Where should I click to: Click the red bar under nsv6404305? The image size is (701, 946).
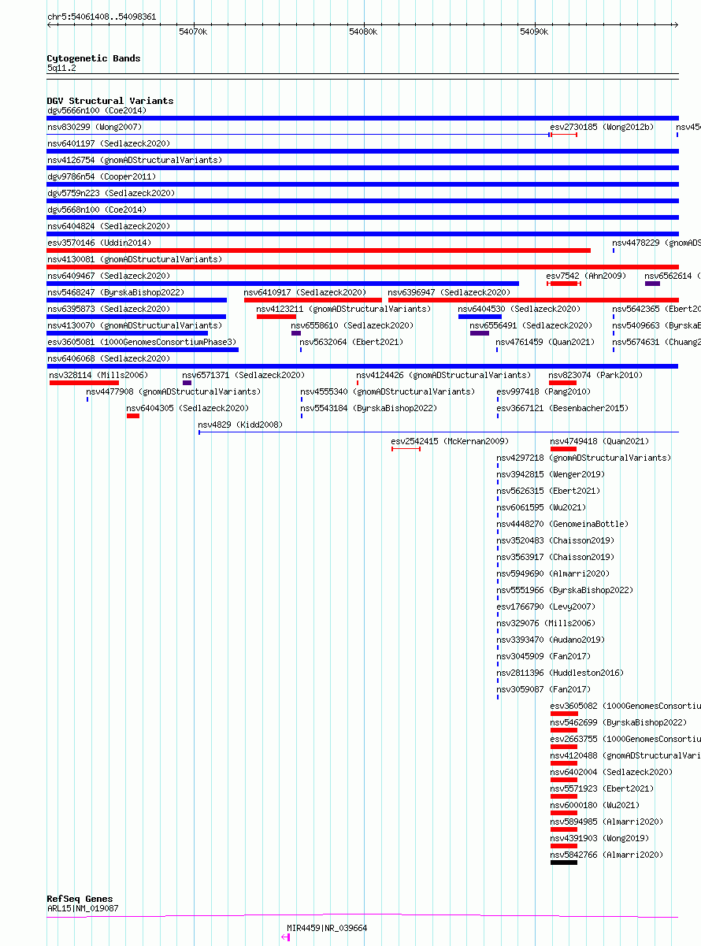pyautogui.click(x=133, y=416)
